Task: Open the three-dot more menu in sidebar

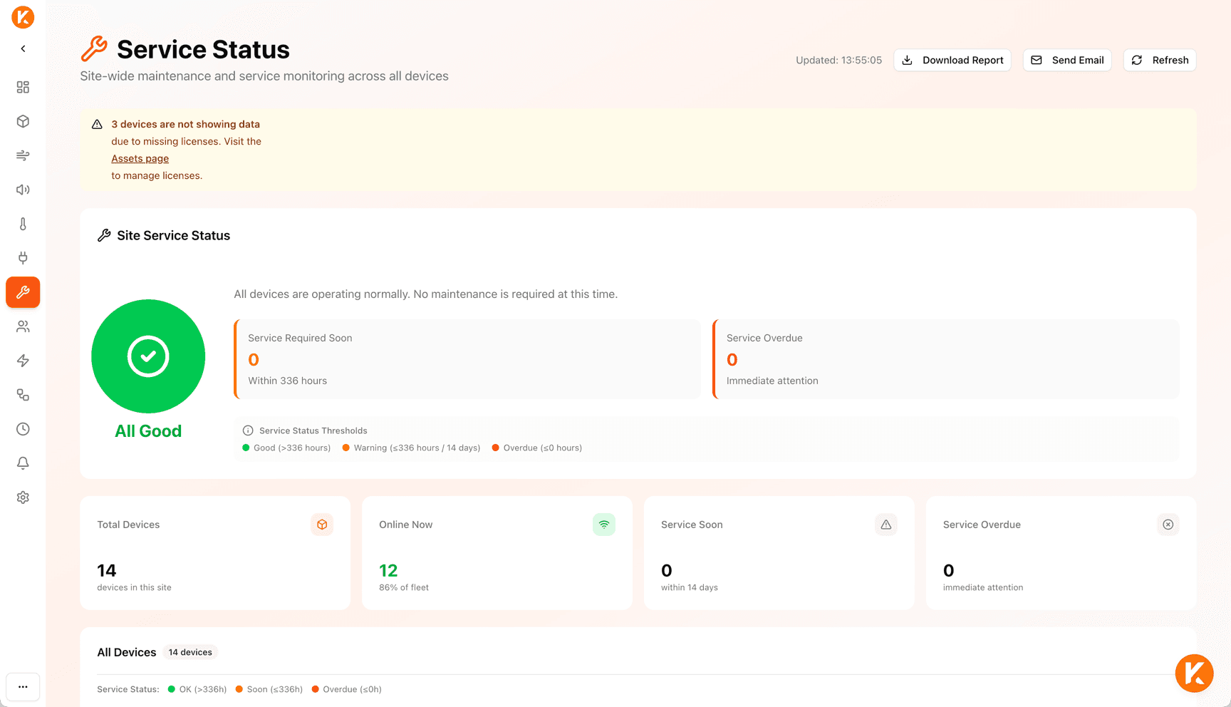Action: [x=23, y=687]
